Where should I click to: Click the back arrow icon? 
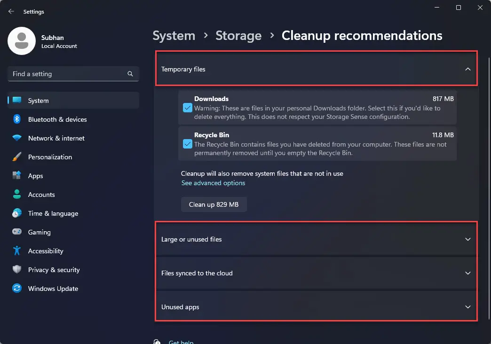point(11,12)
